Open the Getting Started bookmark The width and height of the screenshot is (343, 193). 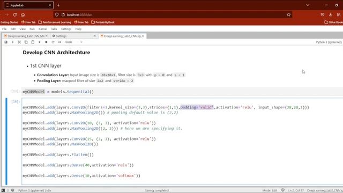coord(10,23)
